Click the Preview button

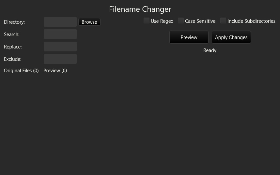coord(189,37)
